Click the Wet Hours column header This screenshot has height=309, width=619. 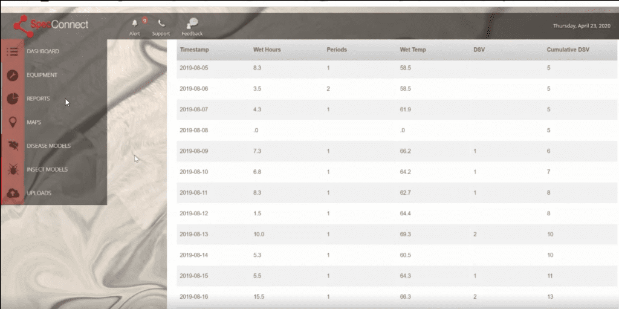click(267, 50)
